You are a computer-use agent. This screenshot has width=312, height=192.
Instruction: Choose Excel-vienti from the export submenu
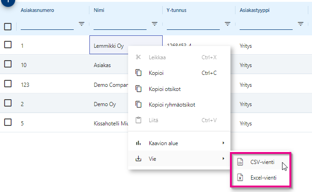pyautogui.click(x=263, y=177)
